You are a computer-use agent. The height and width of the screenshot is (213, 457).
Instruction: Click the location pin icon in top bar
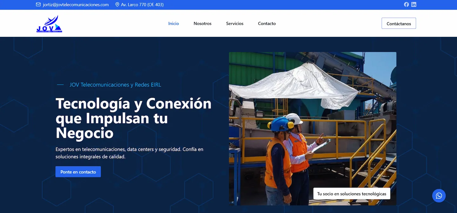117,5
